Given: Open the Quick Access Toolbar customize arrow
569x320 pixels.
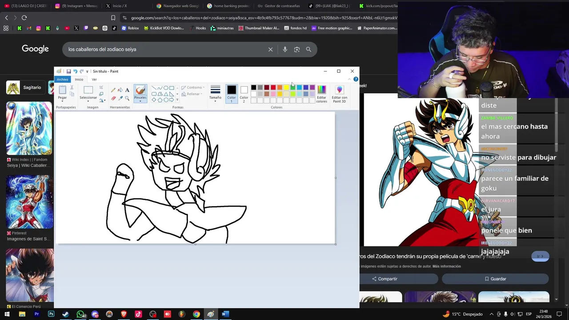Looking at the screenshot, I should [87, 71].
